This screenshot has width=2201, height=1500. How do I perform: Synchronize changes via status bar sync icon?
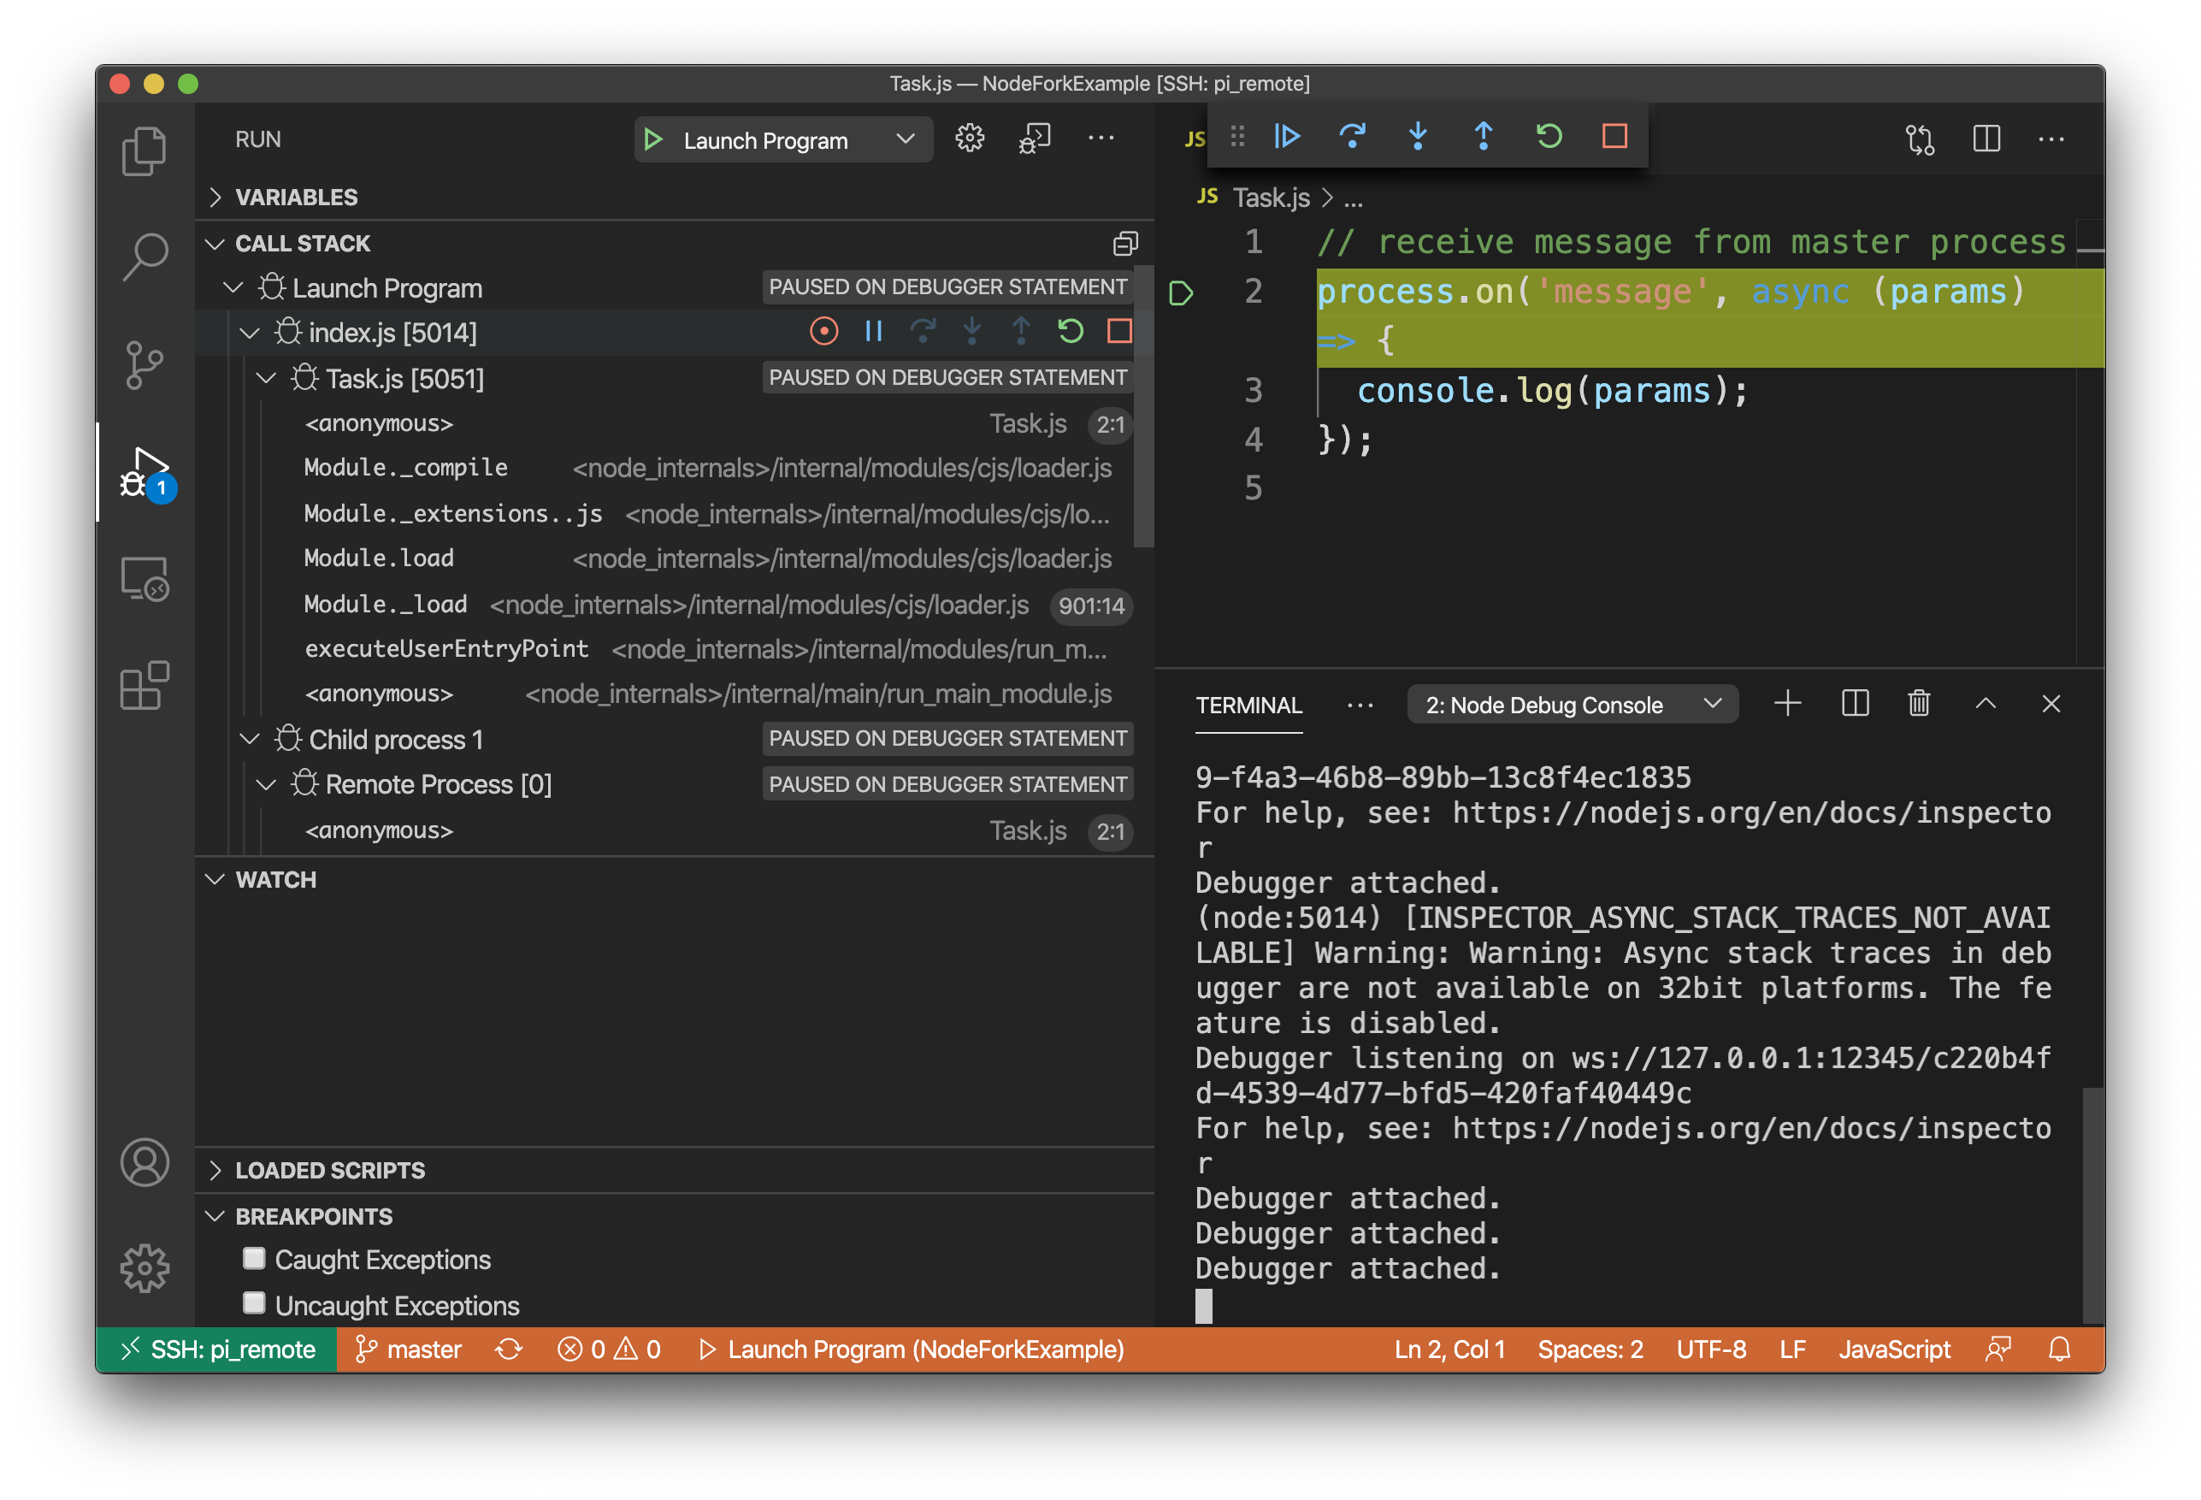[509, 1349]
